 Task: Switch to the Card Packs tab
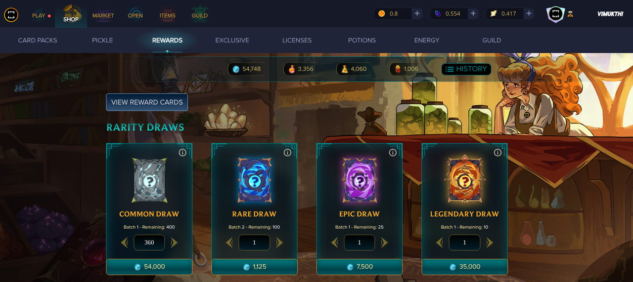(38, 40)
